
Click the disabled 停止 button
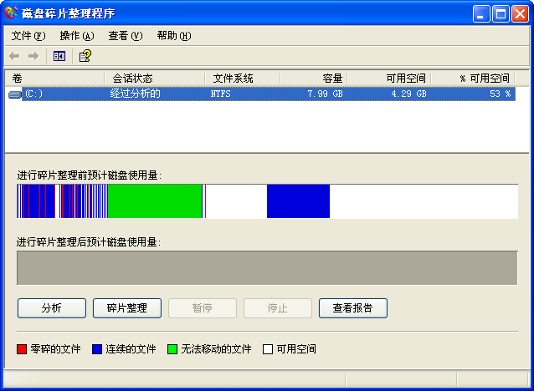pos(278,308)
